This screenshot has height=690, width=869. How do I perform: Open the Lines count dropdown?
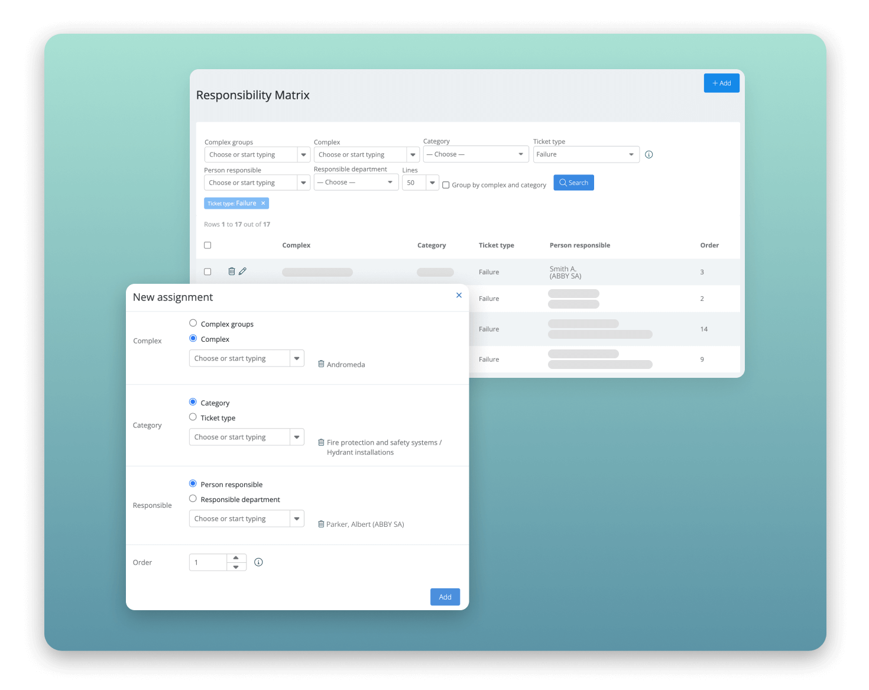pos(432,183)
